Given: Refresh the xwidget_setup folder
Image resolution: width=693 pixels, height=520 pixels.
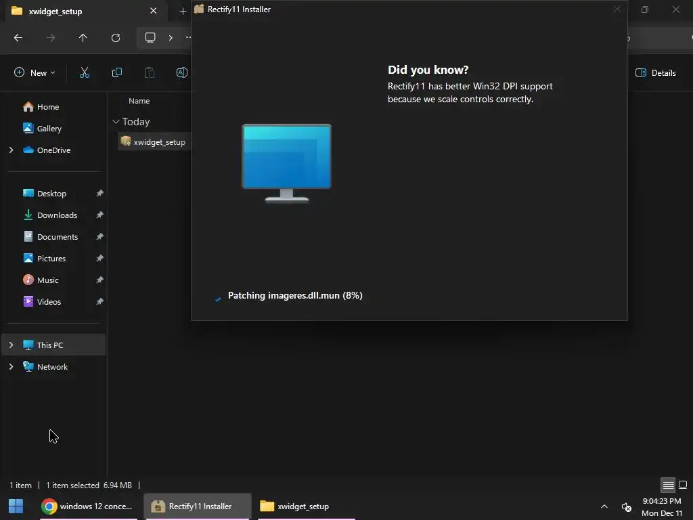Looking at the screenshot, I should pos(116,38).
